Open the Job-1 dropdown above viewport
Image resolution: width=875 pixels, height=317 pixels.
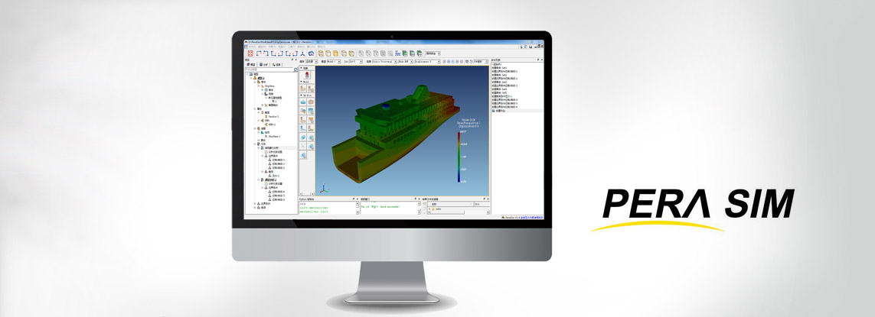tap(355, 62)
